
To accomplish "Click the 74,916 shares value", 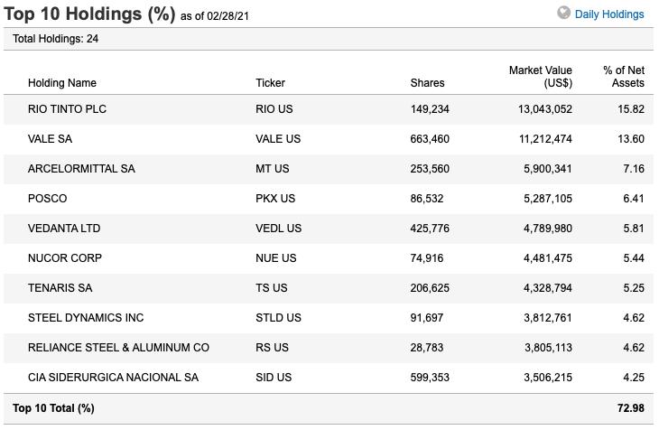I will tap(427, 258).
